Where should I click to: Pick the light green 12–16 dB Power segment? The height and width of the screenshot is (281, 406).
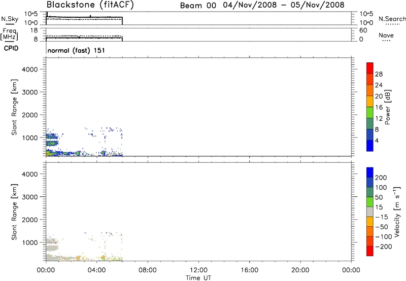click(x=370, y=112)
